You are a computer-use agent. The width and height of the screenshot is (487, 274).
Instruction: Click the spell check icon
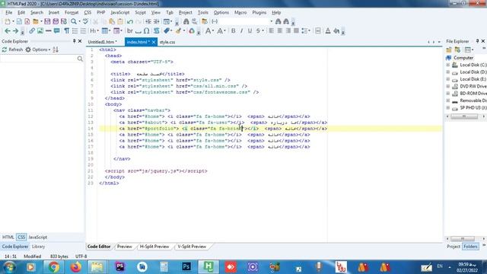(x=85, y=21)
